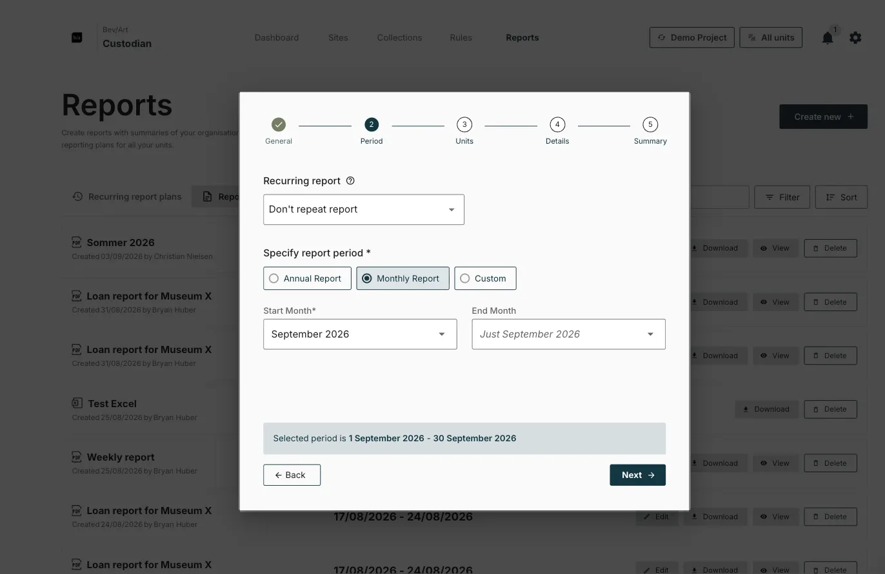Select the Annual Report radio option
This screenshot has width=885, height=574.
tap(307, 278)
